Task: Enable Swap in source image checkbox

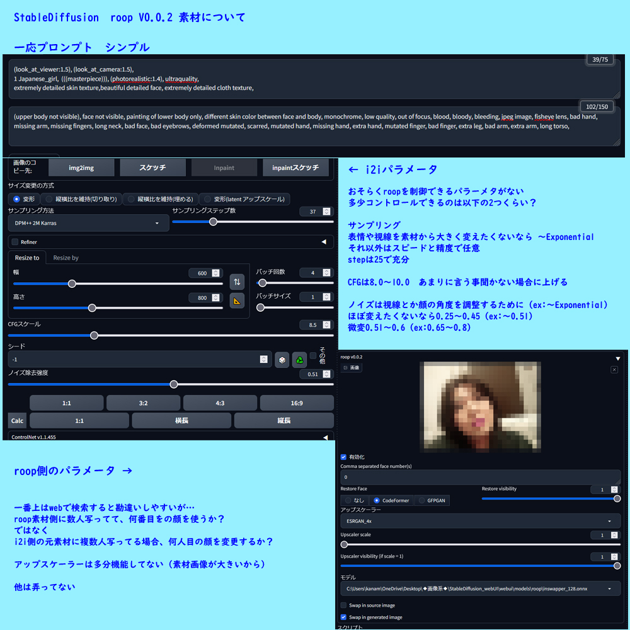Action: (343, 605)
